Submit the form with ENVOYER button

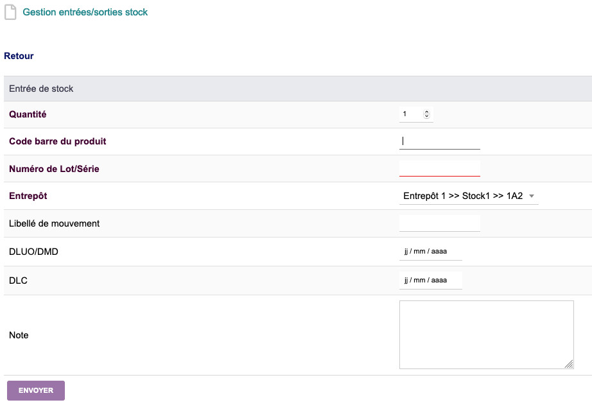point(36,390)
